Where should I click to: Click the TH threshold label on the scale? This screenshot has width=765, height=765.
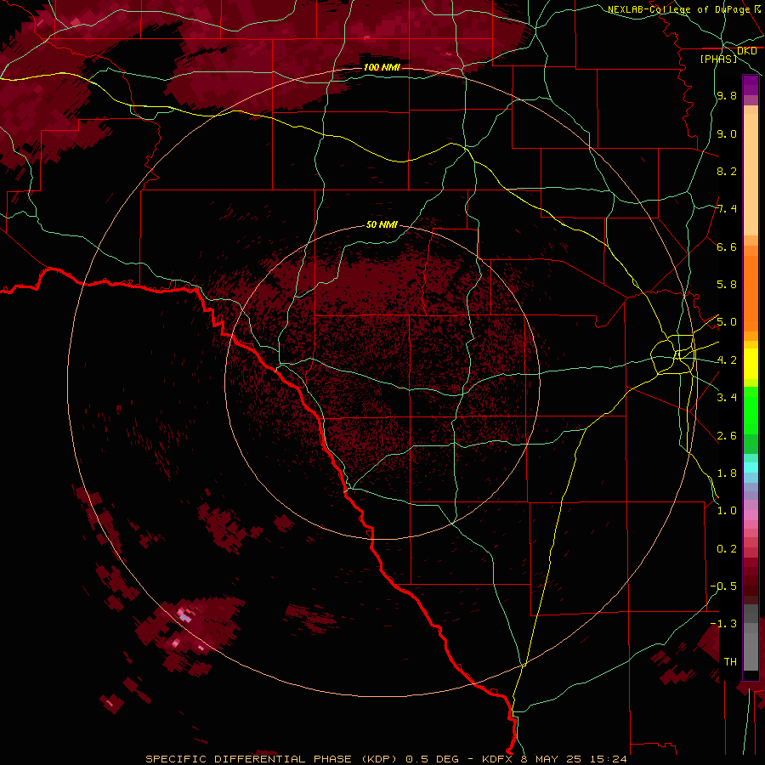[730, 662]
